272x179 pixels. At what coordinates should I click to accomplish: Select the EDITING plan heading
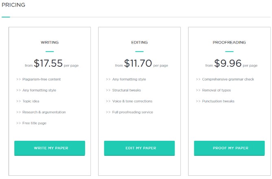pyautogui.click(x=139, y=42)
